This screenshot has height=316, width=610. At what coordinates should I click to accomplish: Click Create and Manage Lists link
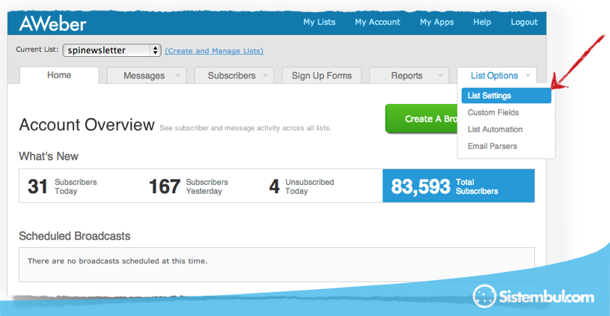click(214, 51)
